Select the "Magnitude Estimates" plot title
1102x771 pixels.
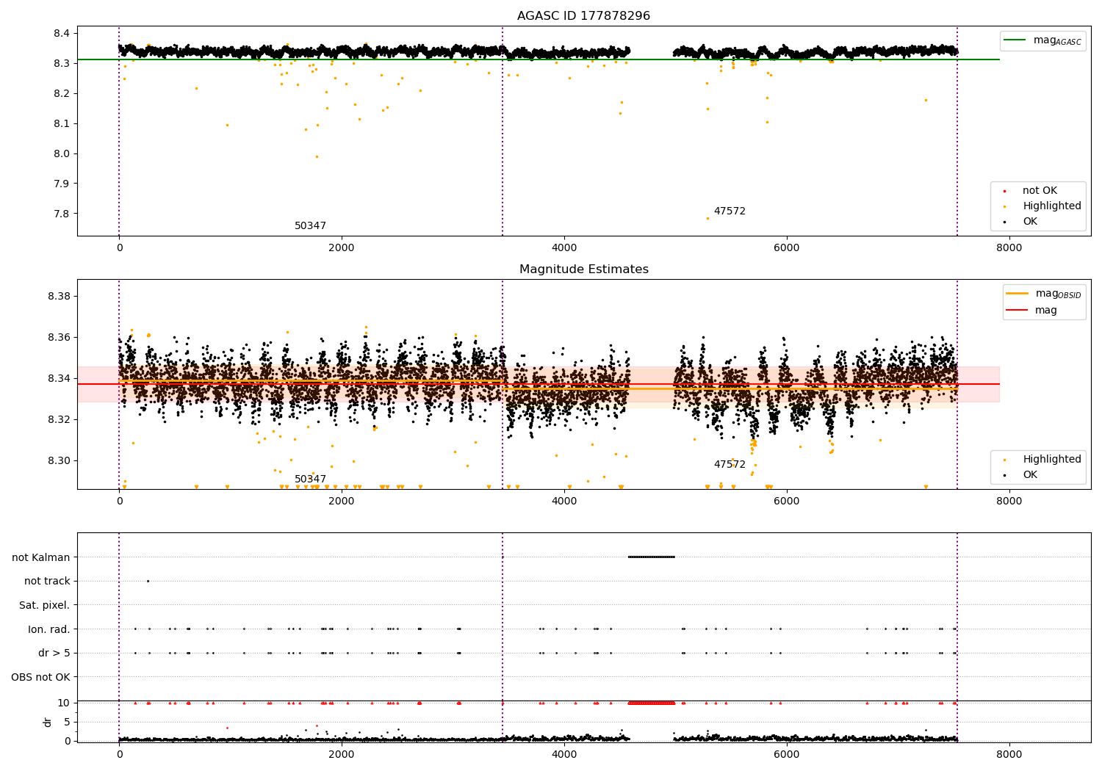pos(584,269)
